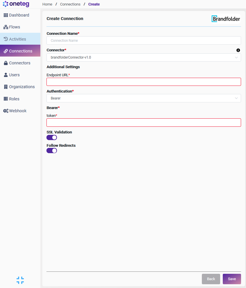246x288 pixels.
Task: Click the Connector info icon
Action: click(238, 50)
